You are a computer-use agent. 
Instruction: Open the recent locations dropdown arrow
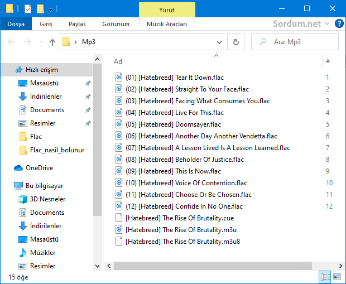[x=41, y=42]
